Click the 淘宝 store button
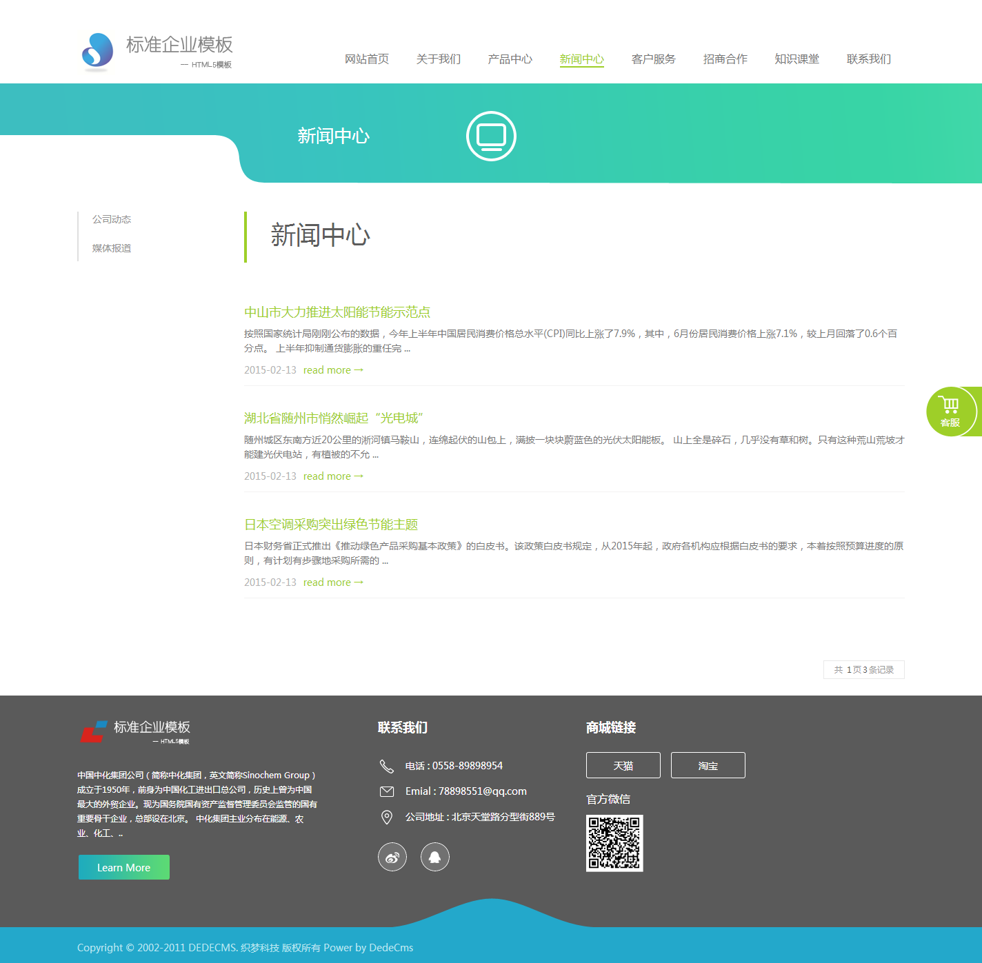Screen dimensions: 982x963 (708, 765)
